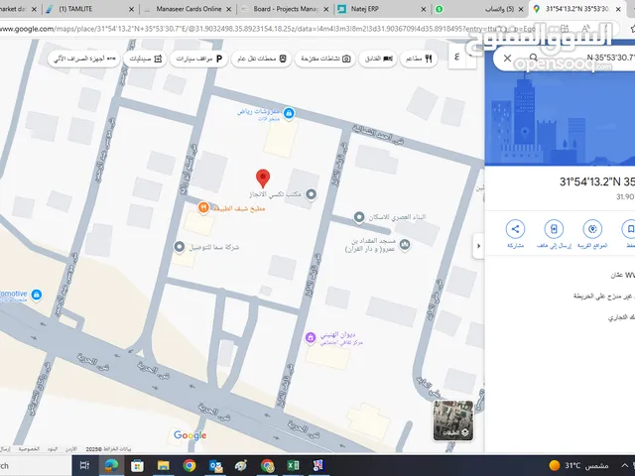Click the 31°C weather widget
Viewport: 635px width, 476px height.
(579, 465)
